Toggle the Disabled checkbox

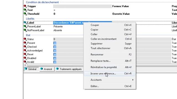[x=55, y=58]
